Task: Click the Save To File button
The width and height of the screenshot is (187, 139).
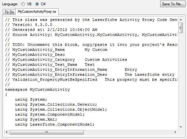Action: coord(172,4)
